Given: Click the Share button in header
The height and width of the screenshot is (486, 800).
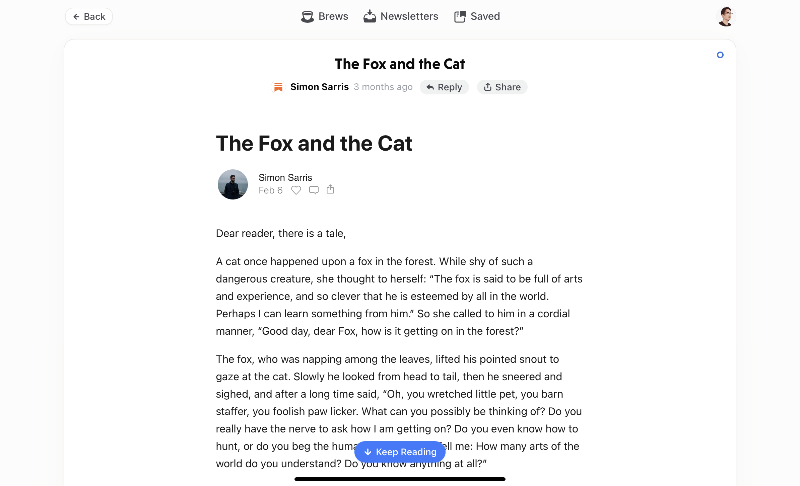Looking at the screenshot, I should pos(502,87).
